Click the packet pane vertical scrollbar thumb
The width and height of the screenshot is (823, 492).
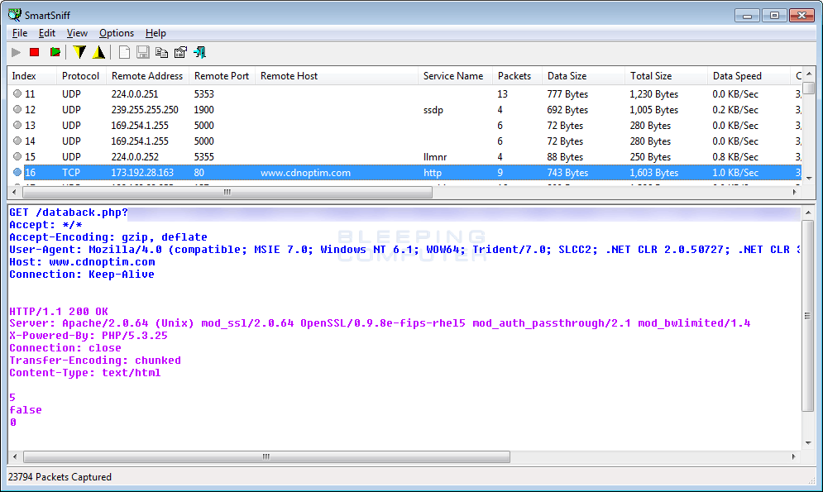coord(808,316)
